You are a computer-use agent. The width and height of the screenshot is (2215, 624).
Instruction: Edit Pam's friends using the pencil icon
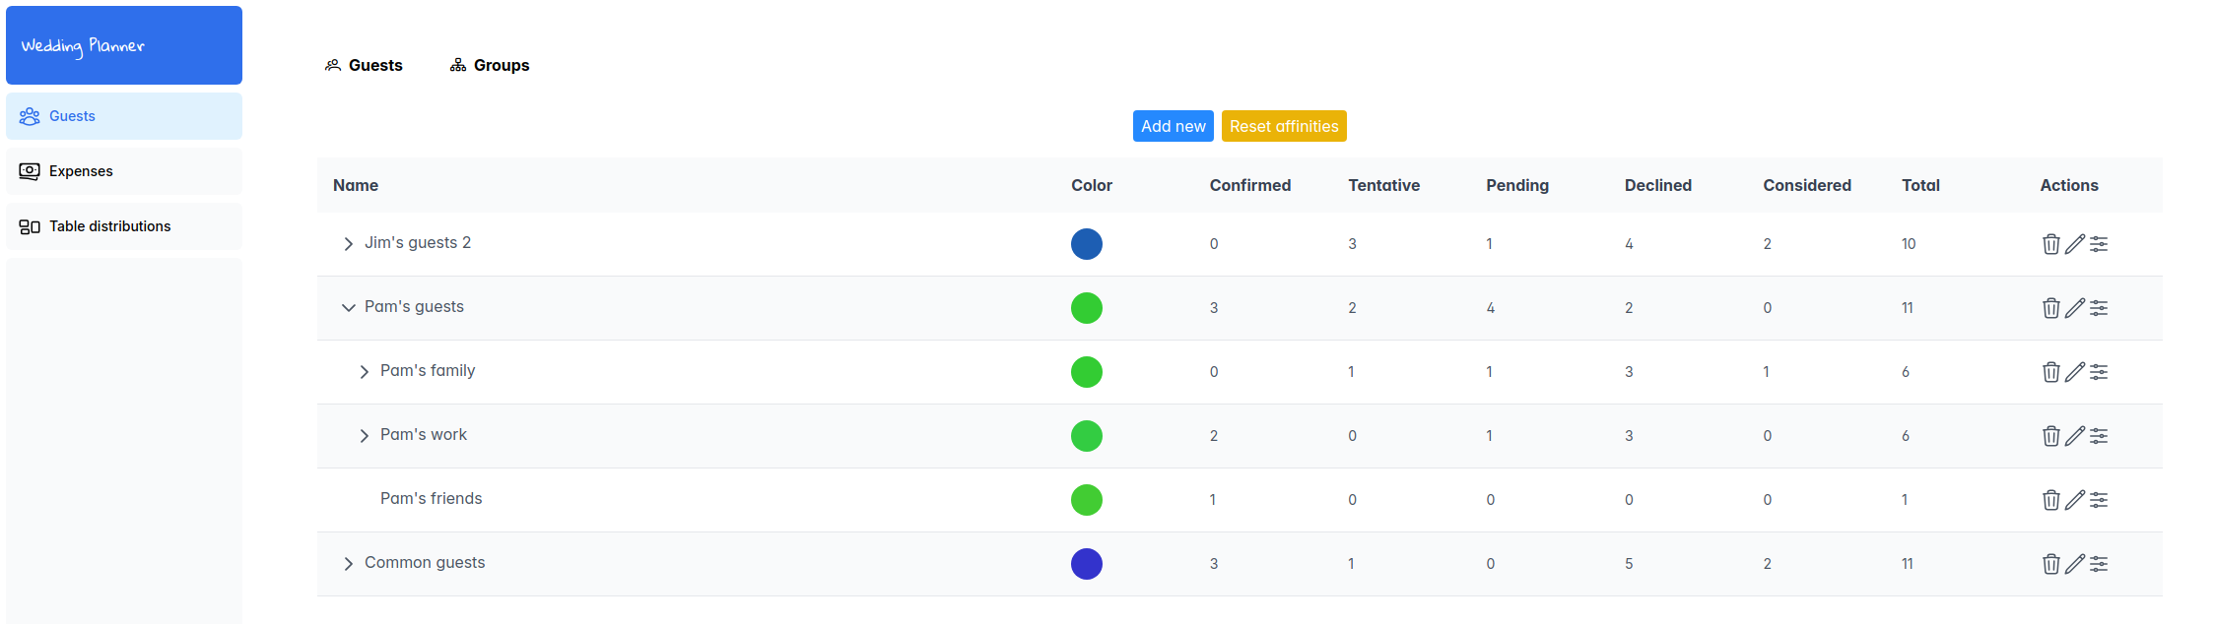[x=2074, y=500]
